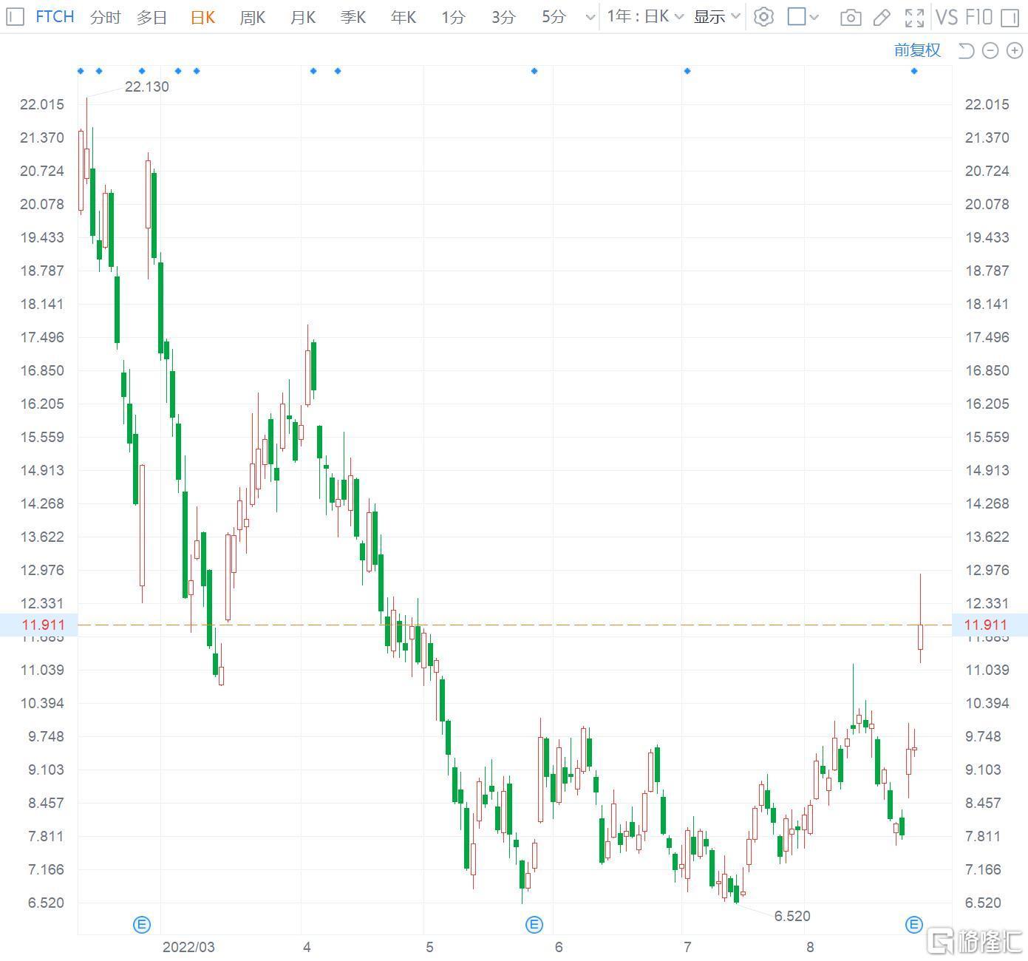Click the blue diamond marker above late May
Image resolution: width=1028 pixels, height=961 pixels.
point(534,71)
